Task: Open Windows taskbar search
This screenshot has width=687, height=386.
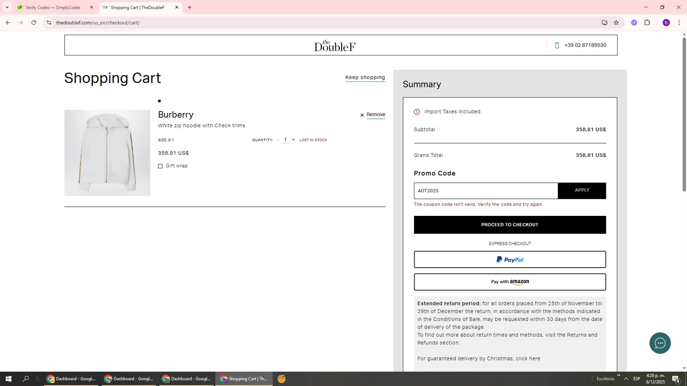Action: click(x=26, y=379)
